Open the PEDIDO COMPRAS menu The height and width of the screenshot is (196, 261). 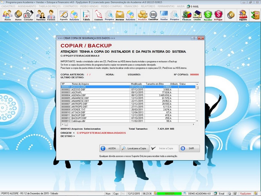click(x=111, y=6)
